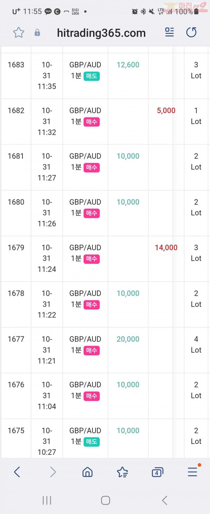Open the browser home page icon
Screen dimensions: 210x514
[x=87, y=472]
